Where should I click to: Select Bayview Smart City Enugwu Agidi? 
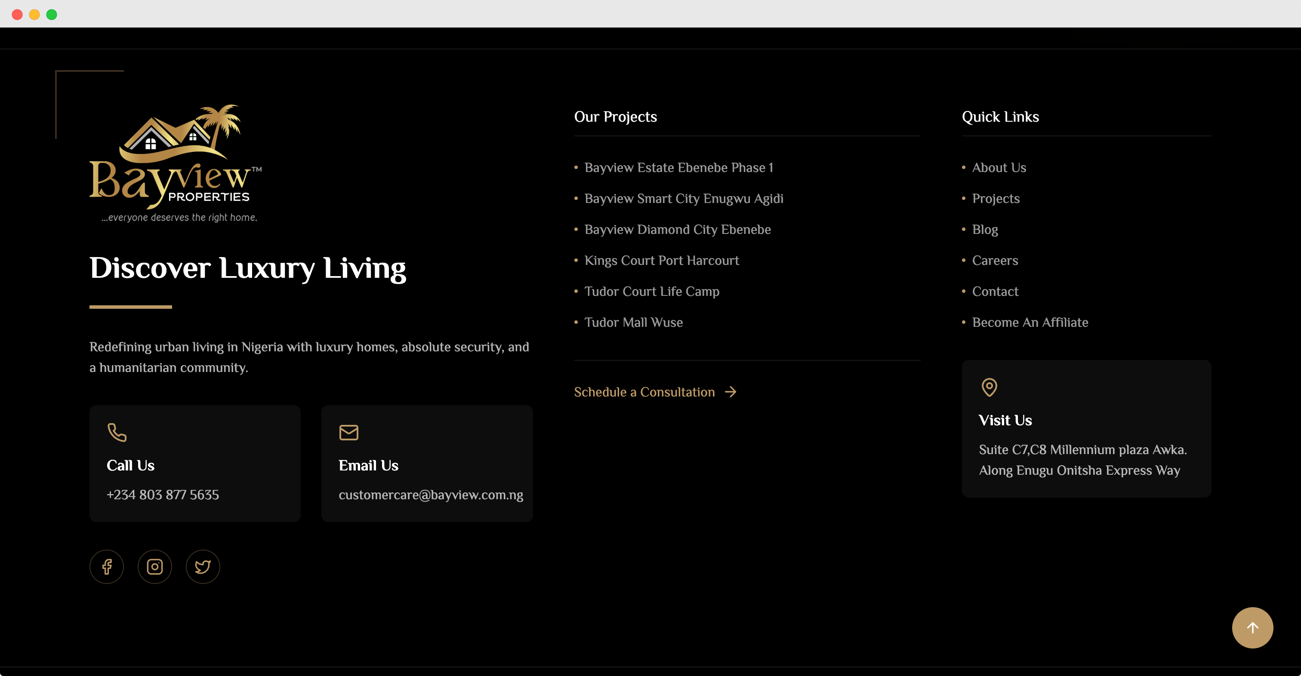click(x=684, y=198)
